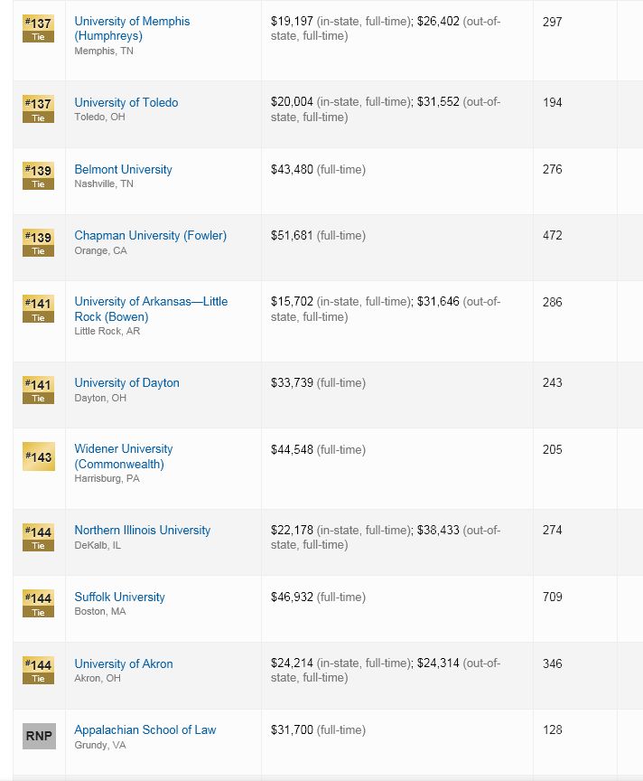Click the gray RNP rank badge
This screenshot has height=781, width=643.
point(39,736)
